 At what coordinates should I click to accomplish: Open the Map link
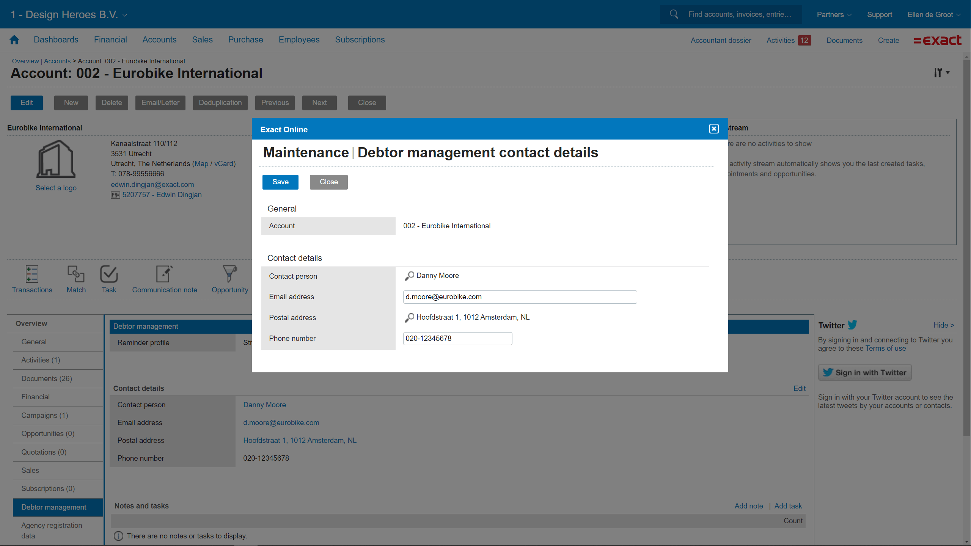click(201, 164)
